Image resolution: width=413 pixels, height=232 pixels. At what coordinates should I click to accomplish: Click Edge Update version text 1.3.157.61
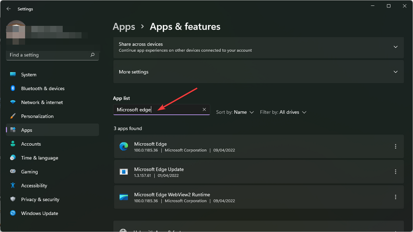tap(143, 175)
